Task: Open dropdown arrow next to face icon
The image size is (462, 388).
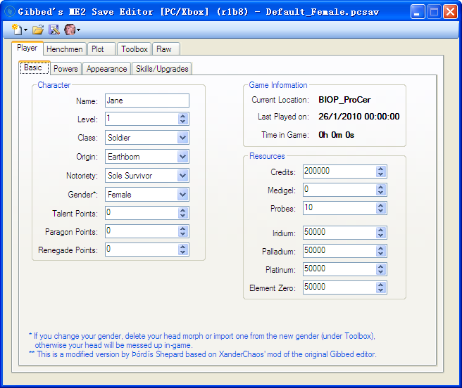Action: click(79, 30)
